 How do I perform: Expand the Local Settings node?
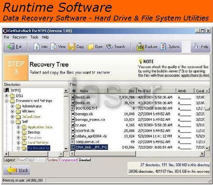click(18, 143)
